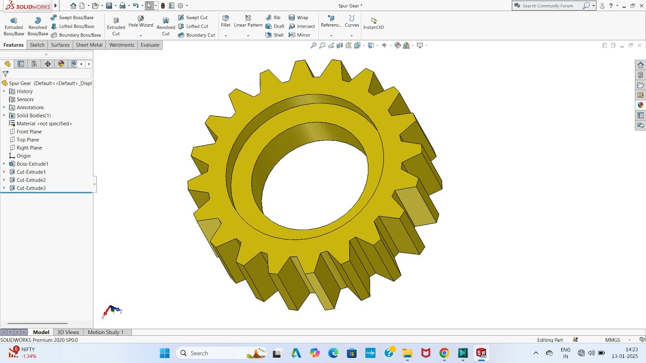Apply the Draft feature
This screenshot has height=363, width=646.
pos(275,26)
